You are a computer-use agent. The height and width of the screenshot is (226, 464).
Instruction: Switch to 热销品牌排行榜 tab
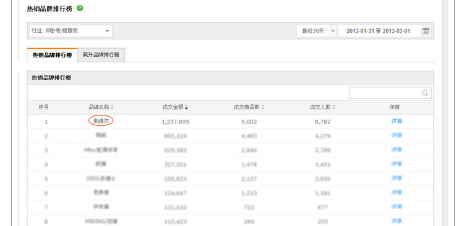point(53,55)
